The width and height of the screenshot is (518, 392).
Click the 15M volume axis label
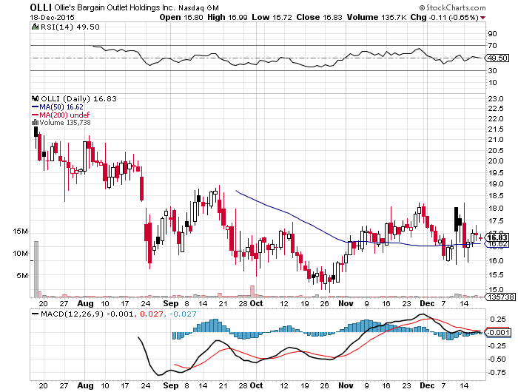tap(20, 232)
